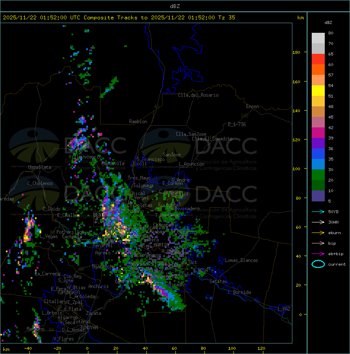Screen dimensions: 350x354
Task: Click the cyan 'current' ellipse symbol
Action: click(x=318, y=264)
